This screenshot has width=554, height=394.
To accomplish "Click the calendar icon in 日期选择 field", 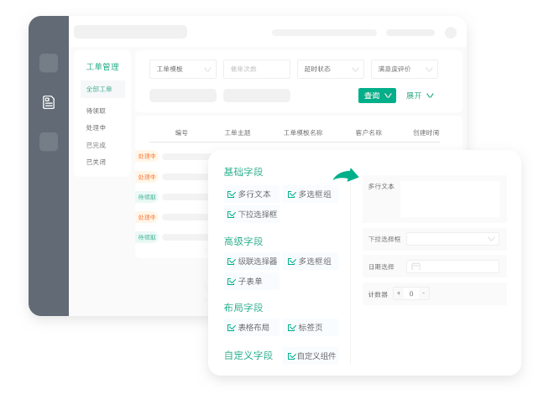I will click(414, 267).
